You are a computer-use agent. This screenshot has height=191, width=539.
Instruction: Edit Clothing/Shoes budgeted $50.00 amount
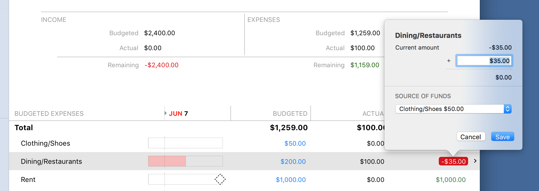click(295, 144)
